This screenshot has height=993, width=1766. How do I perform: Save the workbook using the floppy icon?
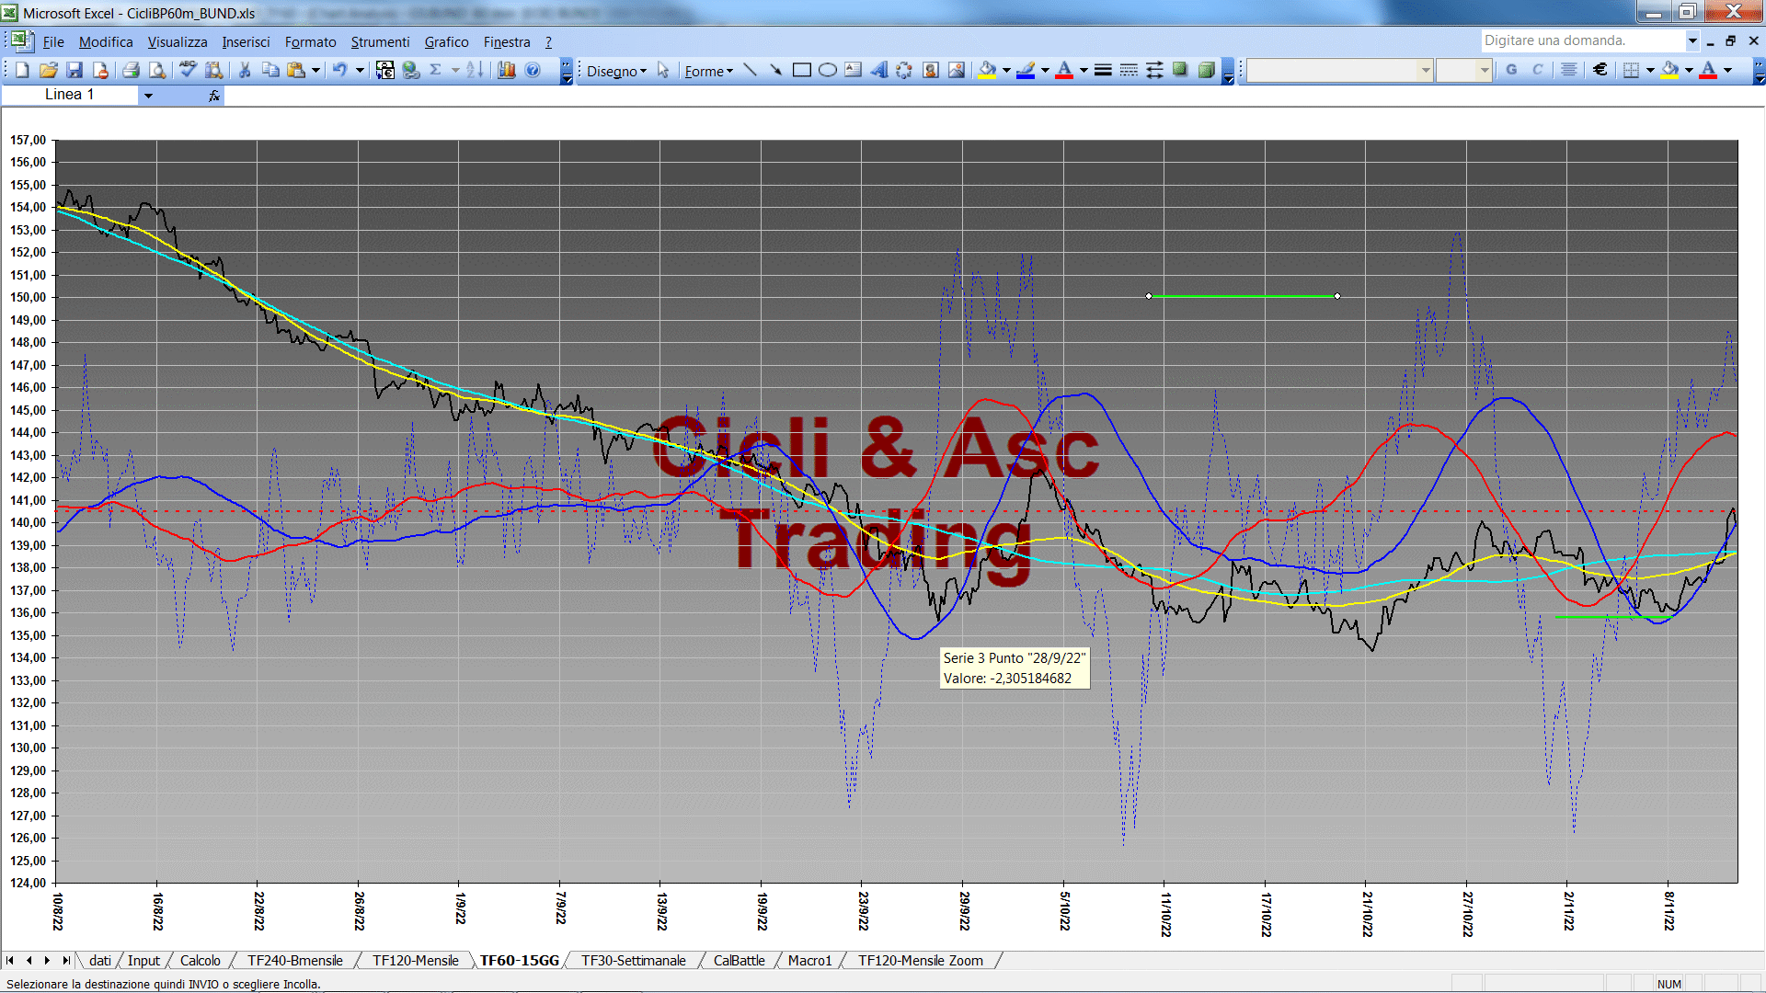75,71
